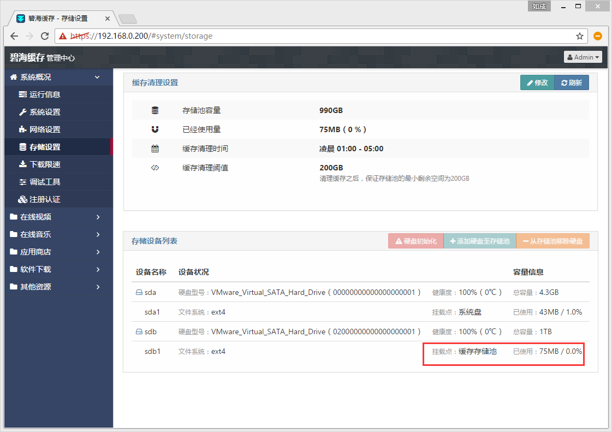The width and height of the screenshot is (612, 432).
Task: Go to 下载限速 menu item
Action: coord(45,164)
